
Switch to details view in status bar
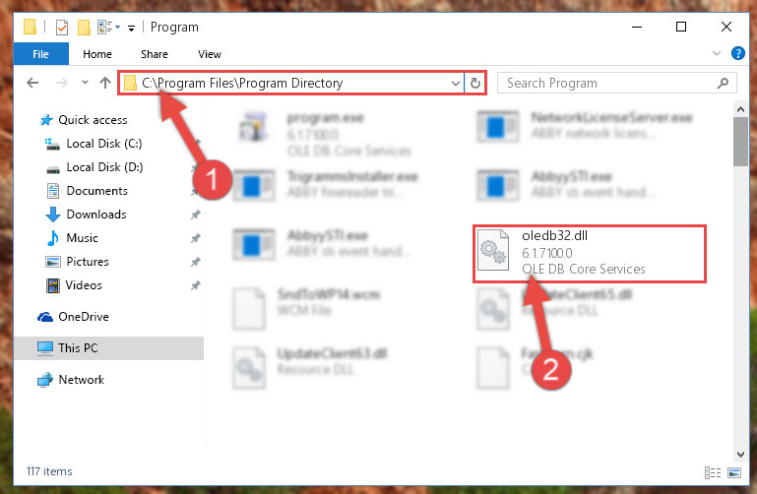[713, 472]
